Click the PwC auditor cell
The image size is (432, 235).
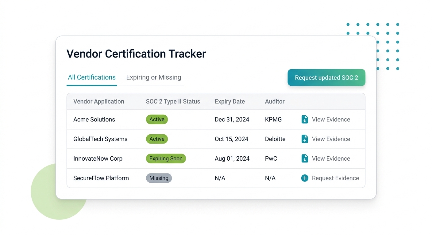[x=271, y=159]
